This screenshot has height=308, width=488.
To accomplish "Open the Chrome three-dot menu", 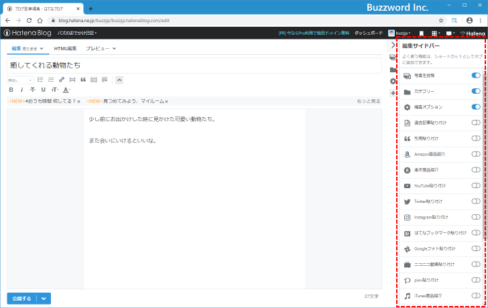I will pos(481,21).
